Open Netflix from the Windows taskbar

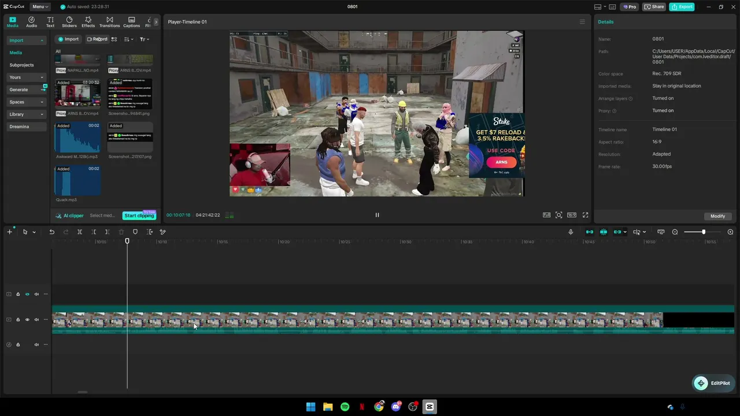point(362,407)
